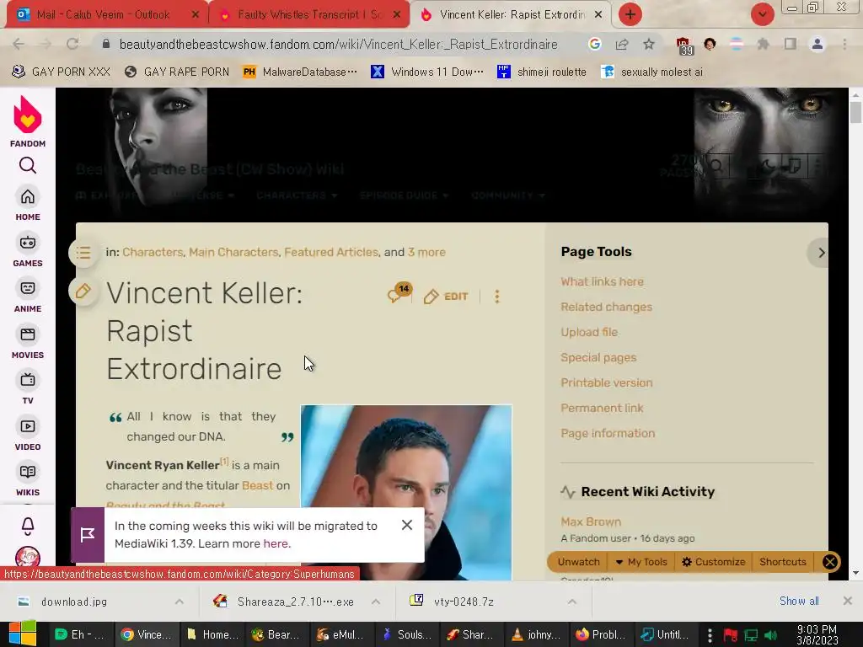Go to Fandom Home in sidebar
This screenshot has width=863, height=647.
(x=28, y=204)
